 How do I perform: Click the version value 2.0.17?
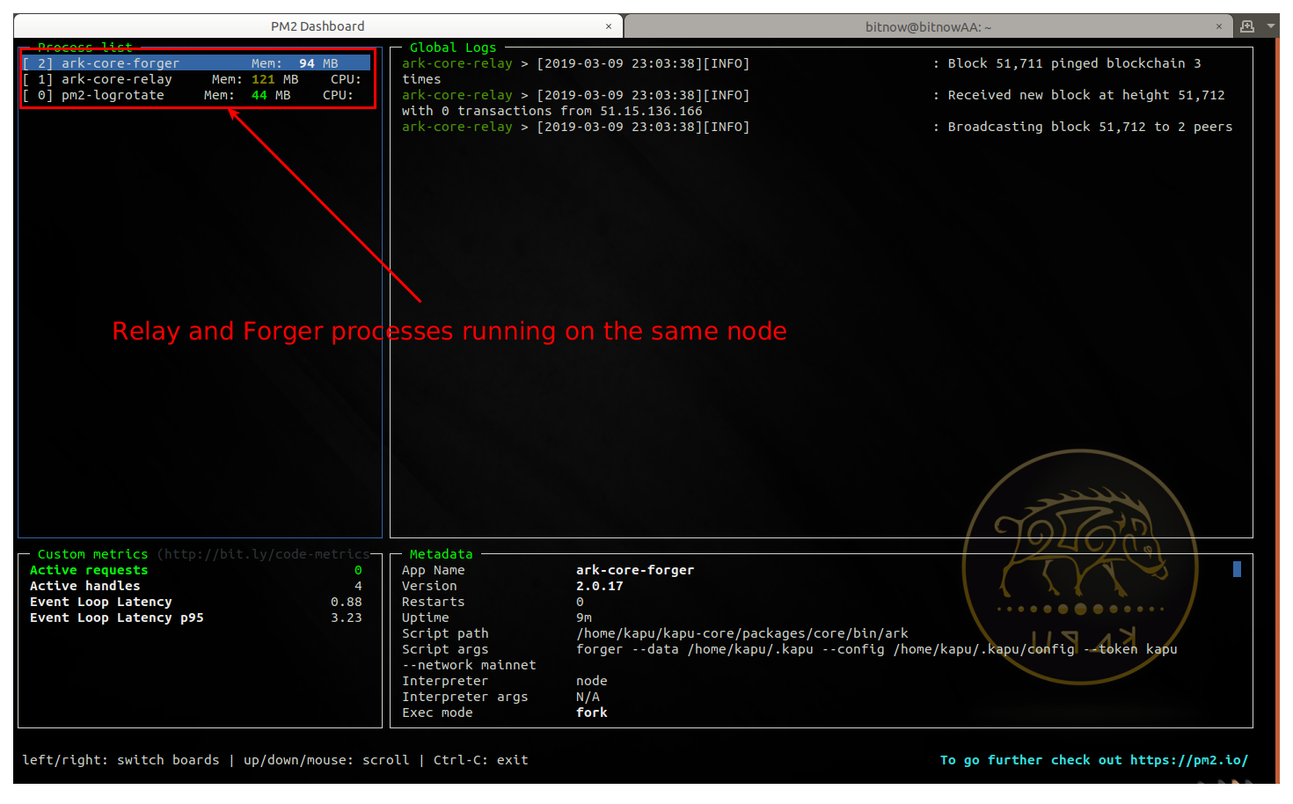click(x=600, y=586)
